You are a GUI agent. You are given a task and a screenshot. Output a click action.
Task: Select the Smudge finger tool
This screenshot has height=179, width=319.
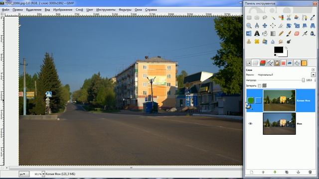click(x=281, y=42)
